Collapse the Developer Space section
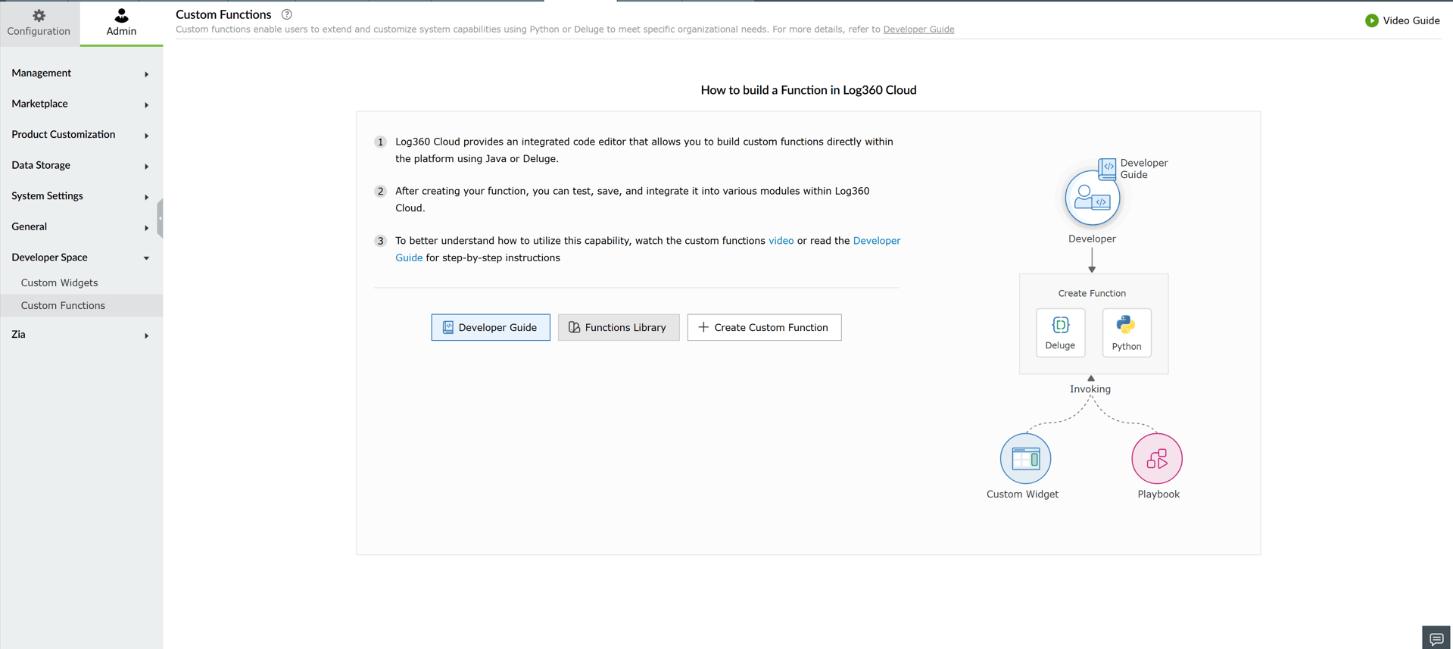Screen dimensions: 1453x649 [81, 257]
